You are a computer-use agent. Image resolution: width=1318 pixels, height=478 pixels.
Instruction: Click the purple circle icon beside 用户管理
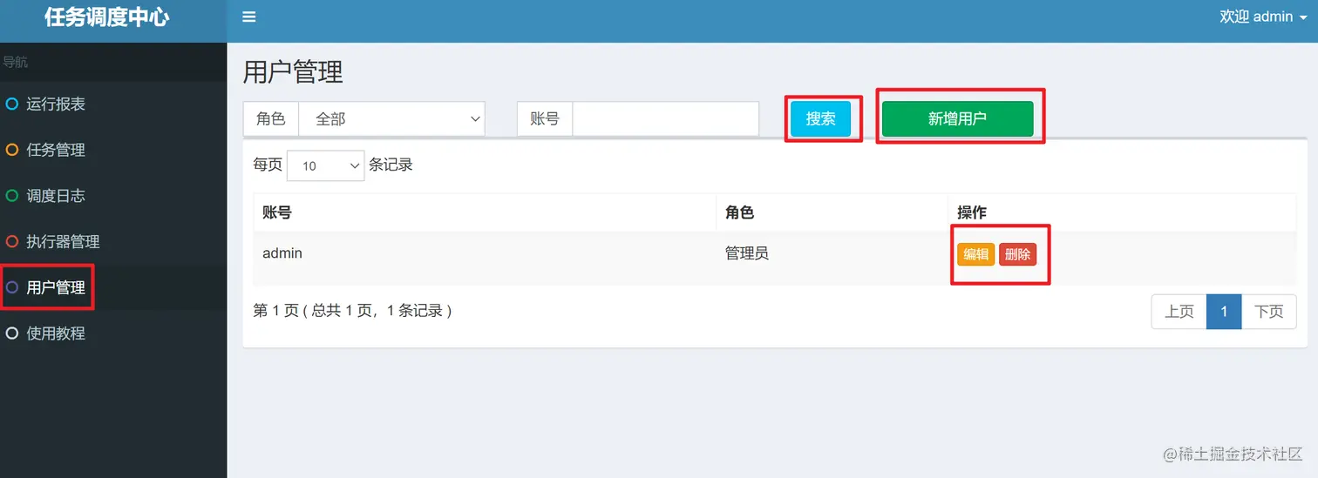(12, 287)
